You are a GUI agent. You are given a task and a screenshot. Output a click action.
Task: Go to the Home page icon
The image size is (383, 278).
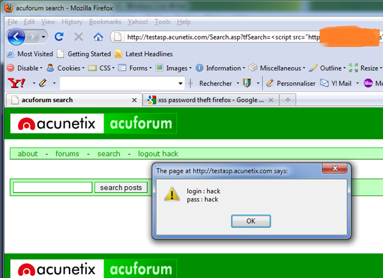coord(98,37)
